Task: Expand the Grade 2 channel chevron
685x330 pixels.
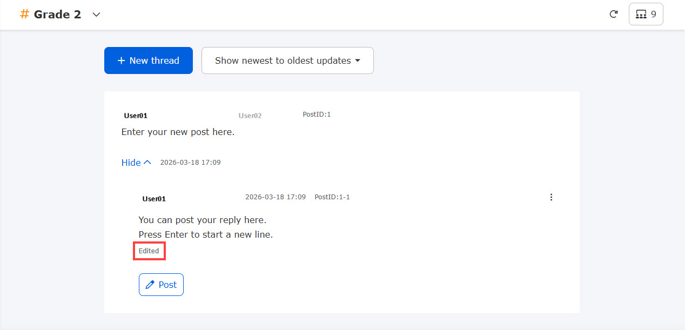Action: (97, 15)
